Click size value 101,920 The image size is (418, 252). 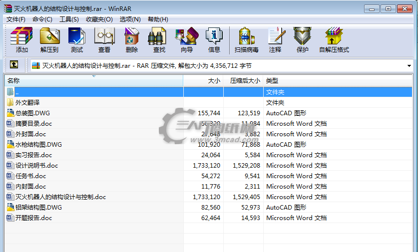coord(209,144)
